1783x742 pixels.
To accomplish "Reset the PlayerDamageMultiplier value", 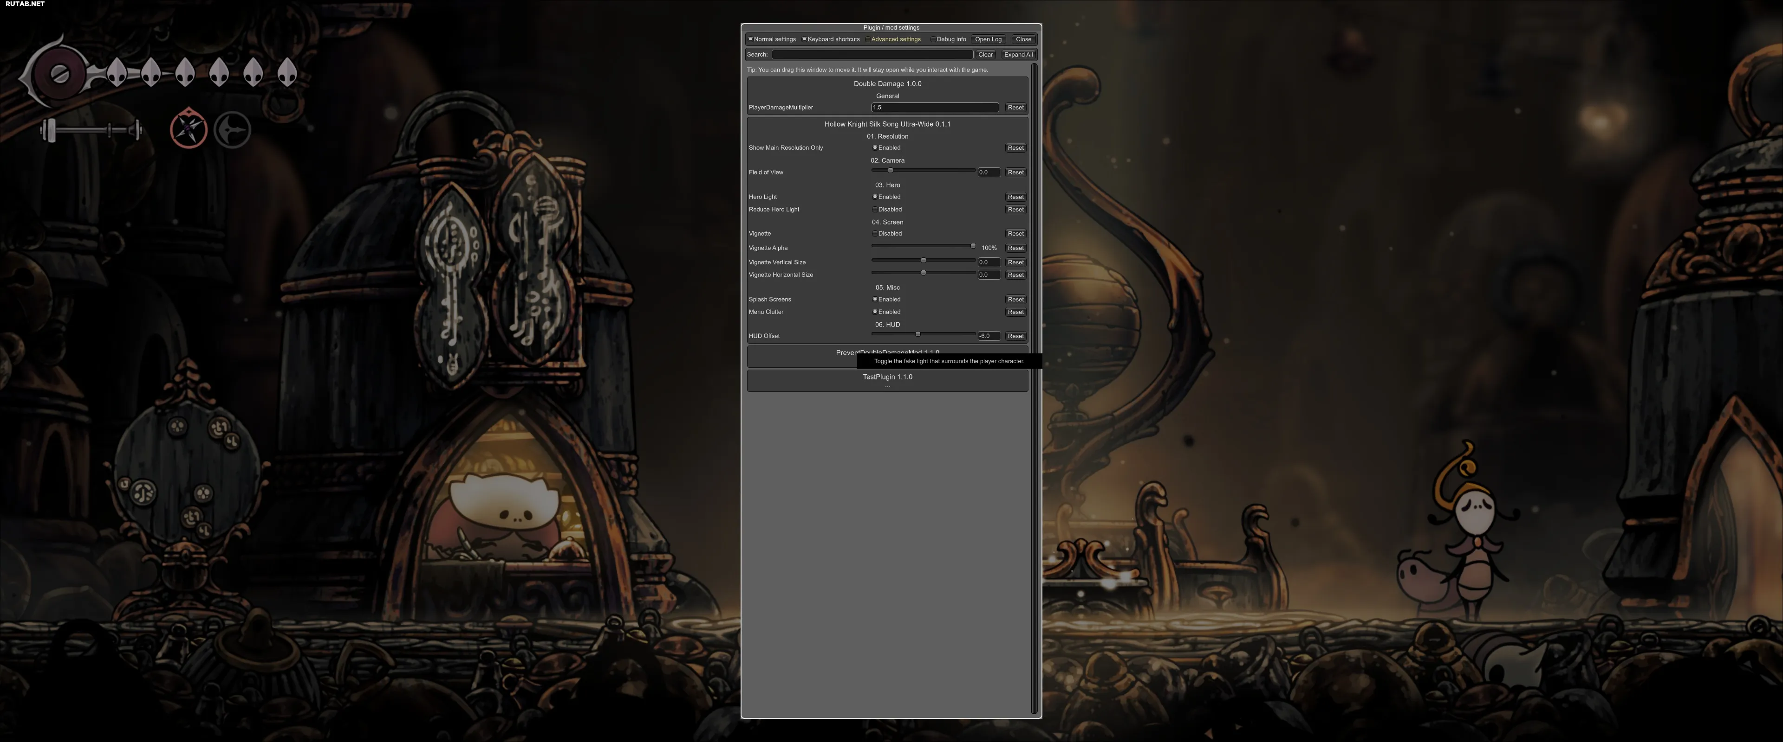I will point(1015,107).
